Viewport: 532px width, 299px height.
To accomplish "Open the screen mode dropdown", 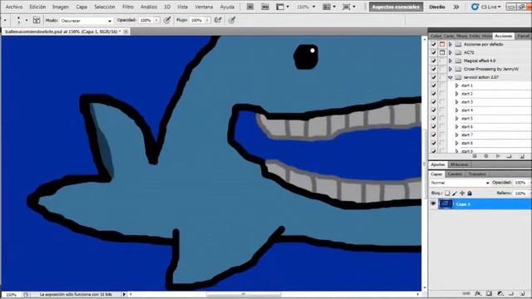I will tap(349, 7).
